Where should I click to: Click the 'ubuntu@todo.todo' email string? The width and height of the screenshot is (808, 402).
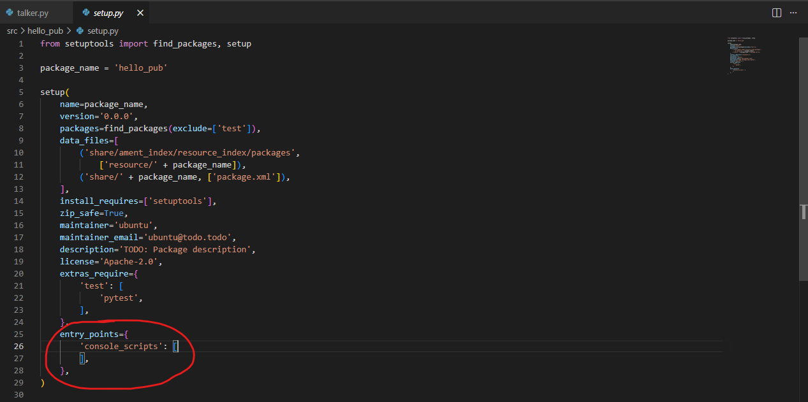pos(190,238)
